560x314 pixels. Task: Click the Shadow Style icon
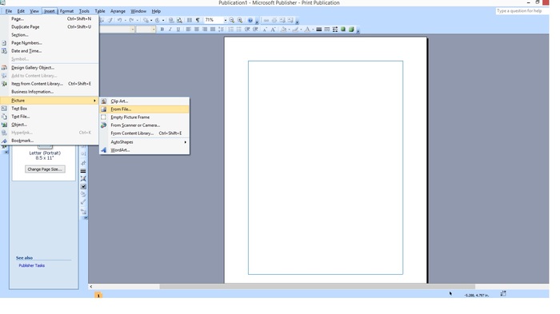(343, 30)
